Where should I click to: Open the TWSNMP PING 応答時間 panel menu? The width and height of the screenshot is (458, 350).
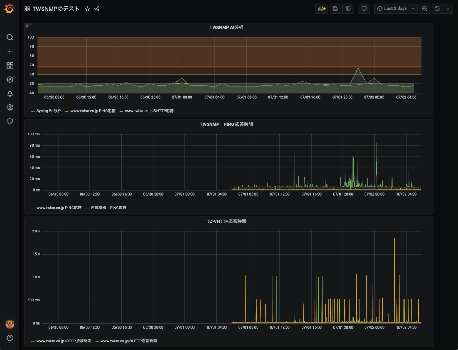coord(226,124)
